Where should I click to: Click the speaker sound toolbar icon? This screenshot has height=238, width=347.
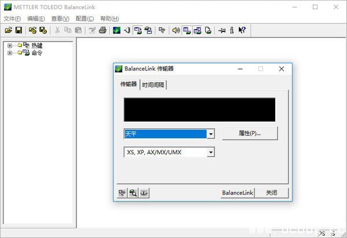tap(176, 30)
